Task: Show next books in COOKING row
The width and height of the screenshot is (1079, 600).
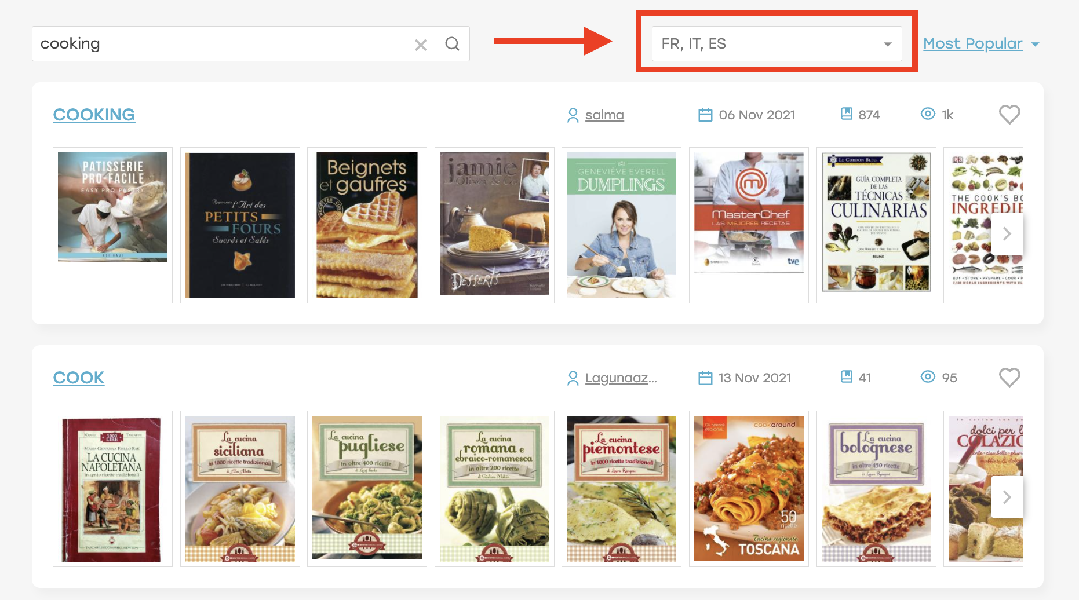Action: [x=1007, y=233]
